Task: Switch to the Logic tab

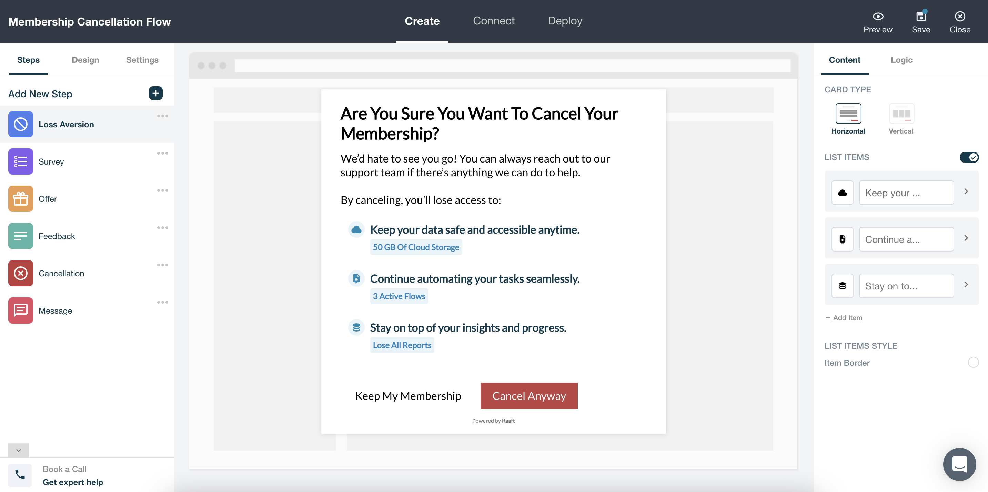Action: [902, 60]
